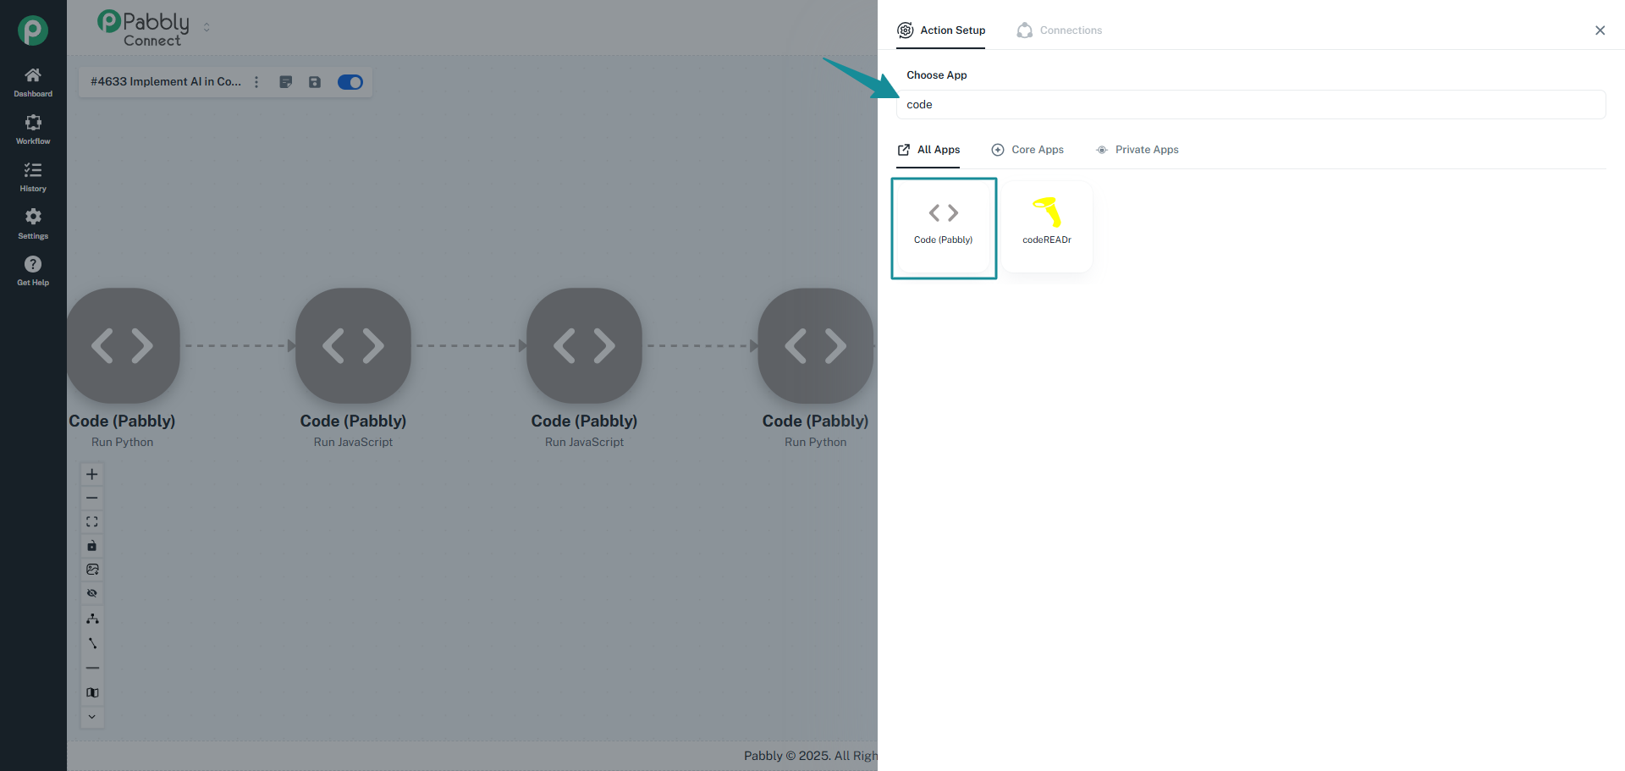Switch to the Core Apps tab
1625x771 pixels.
click(1027, 150)
